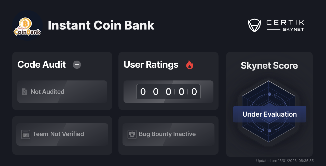
Task: Click the Not Audited status label
Action: 47,92
